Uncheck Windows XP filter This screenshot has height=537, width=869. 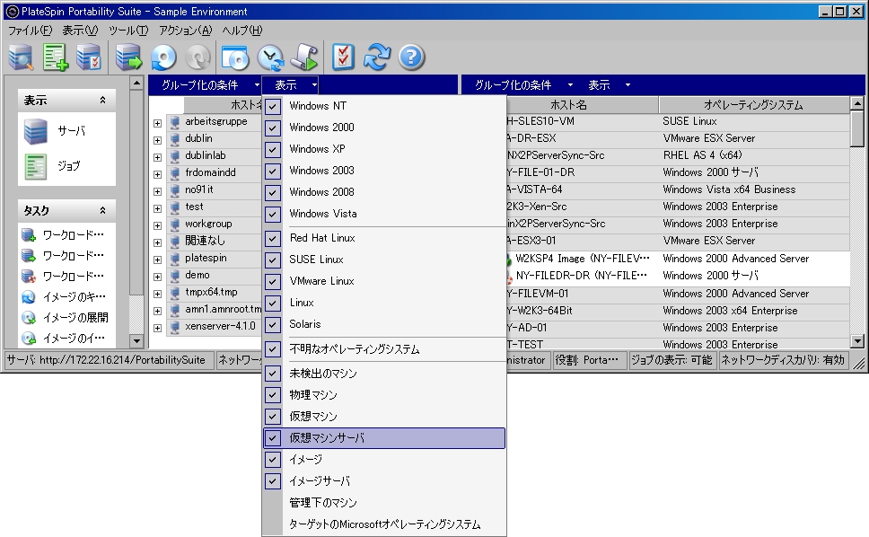coord(273,149)
